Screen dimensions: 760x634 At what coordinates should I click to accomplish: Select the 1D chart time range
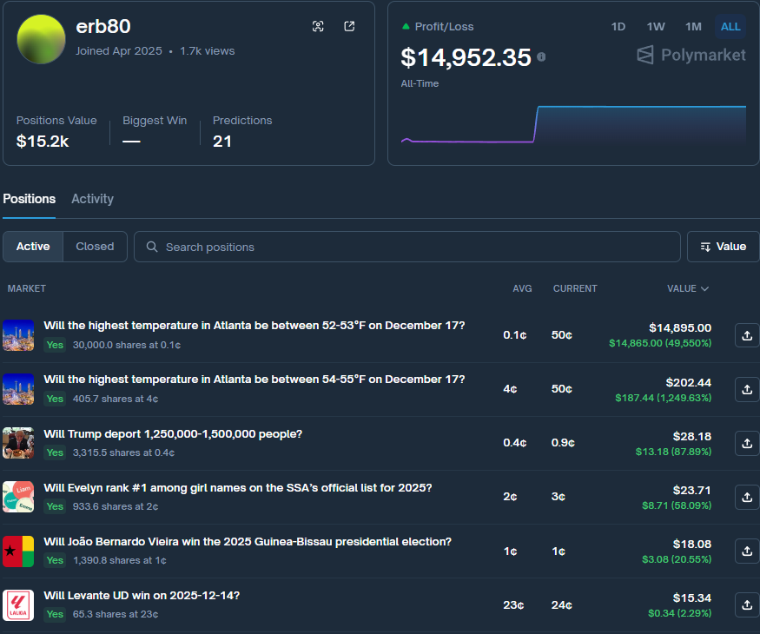click(x=618, y=27)
